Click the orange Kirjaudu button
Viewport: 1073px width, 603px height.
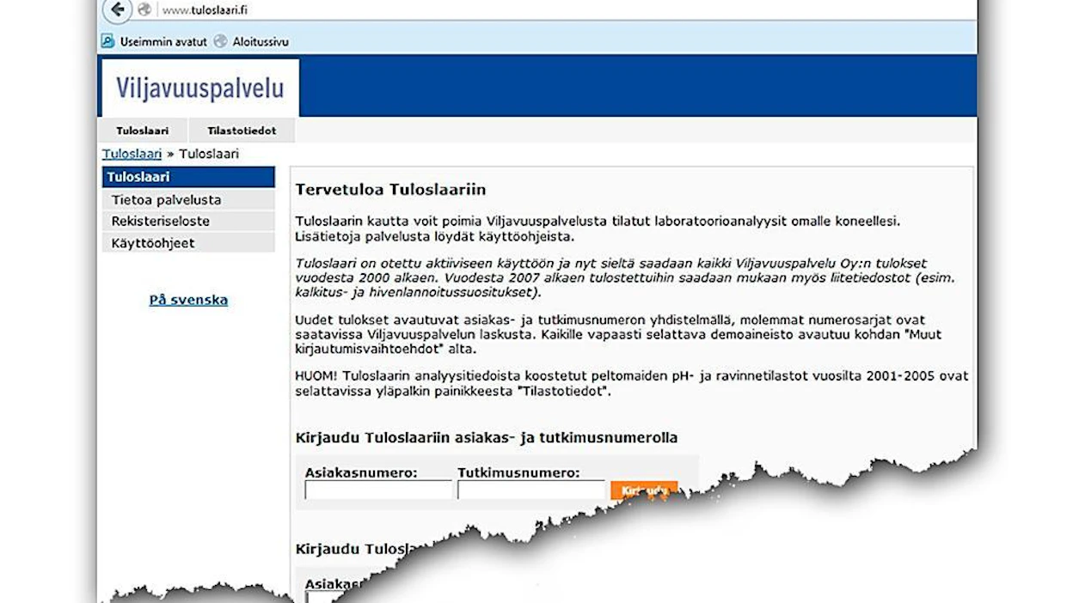(644, 490)
